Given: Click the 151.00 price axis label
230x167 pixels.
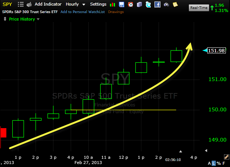Looking at the screenshot, I should (217, 79).
